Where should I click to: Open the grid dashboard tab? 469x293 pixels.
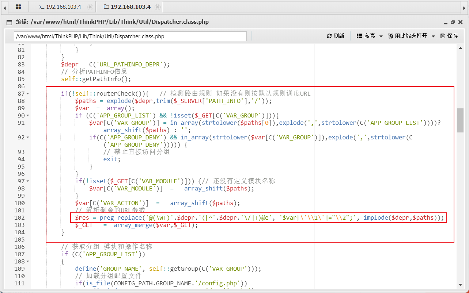[x=18, y=7]
